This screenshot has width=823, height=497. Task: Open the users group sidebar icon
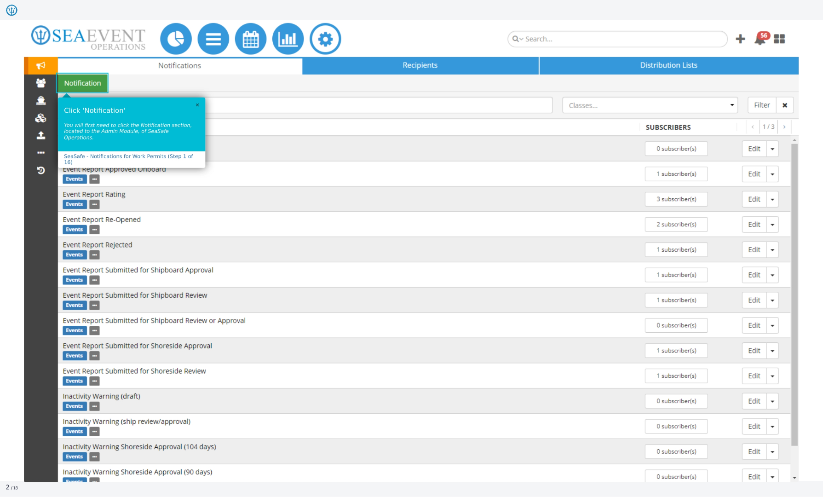click(x=41, y=83)
